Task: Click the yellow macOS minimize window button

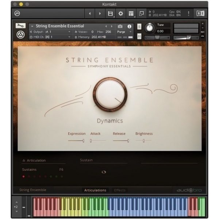Action: point(21,4)
